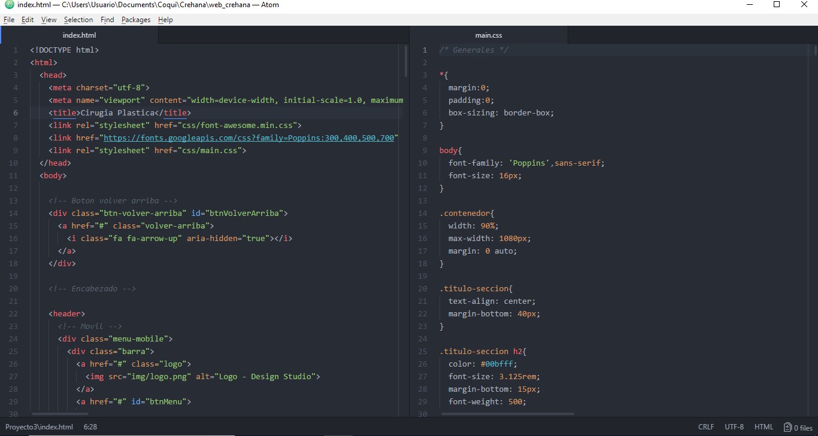
Task: Change the CRLF line ending setting
Action: [706, 427]
